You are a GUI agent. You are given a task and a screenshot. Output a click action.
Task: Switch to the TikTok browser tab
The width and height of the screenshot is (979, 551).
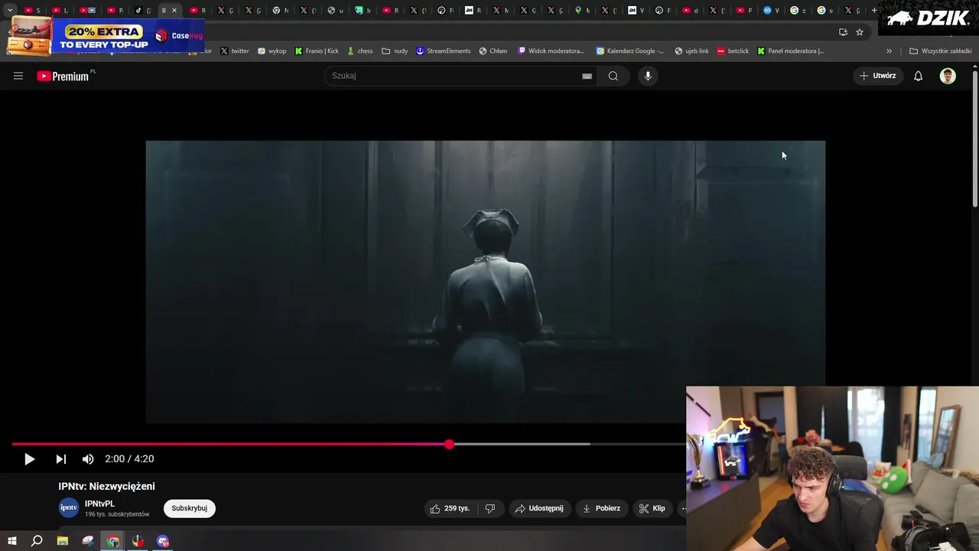(x=142, y=10)
